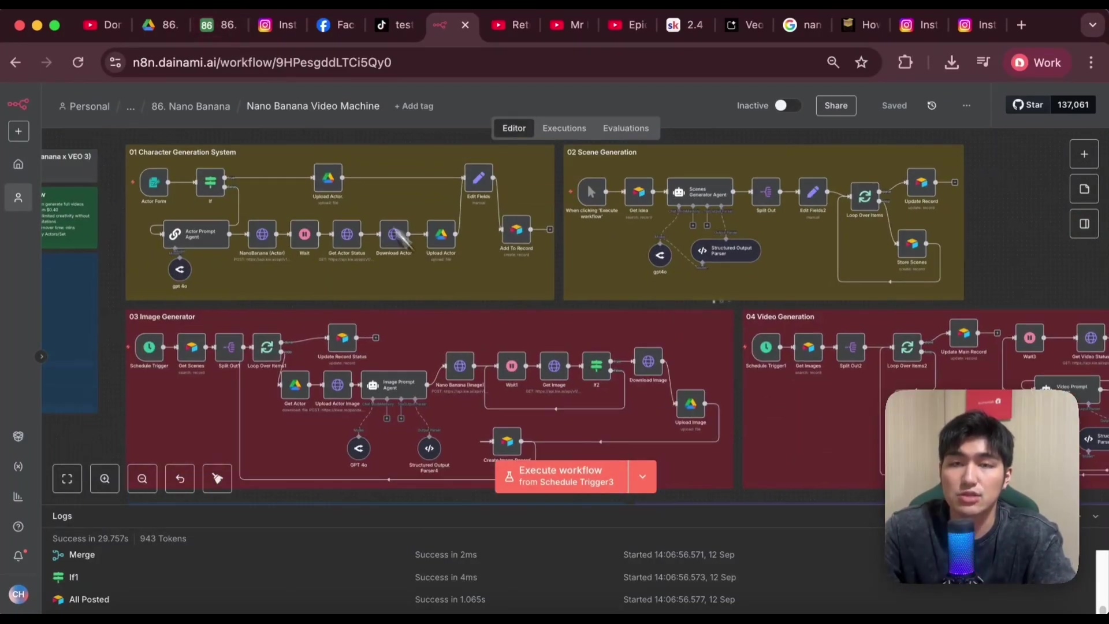1109x624 pixels.
Task: Click Add tag link
Action: click(x=414, y=106)
